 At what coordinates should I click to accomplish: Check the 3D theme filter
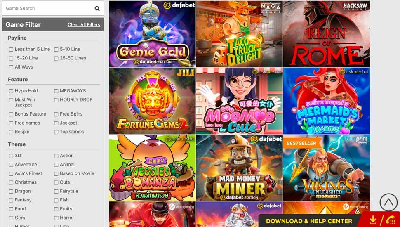(x=11, y=156)
